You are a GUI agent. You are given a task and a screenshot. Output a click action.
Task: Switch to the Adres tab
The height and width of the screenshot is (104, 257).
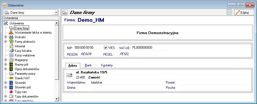pos(73,65)
